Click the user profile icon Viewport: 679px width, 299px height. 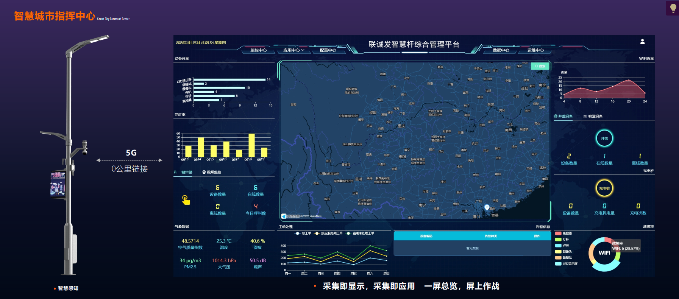(x=642, y=42)
